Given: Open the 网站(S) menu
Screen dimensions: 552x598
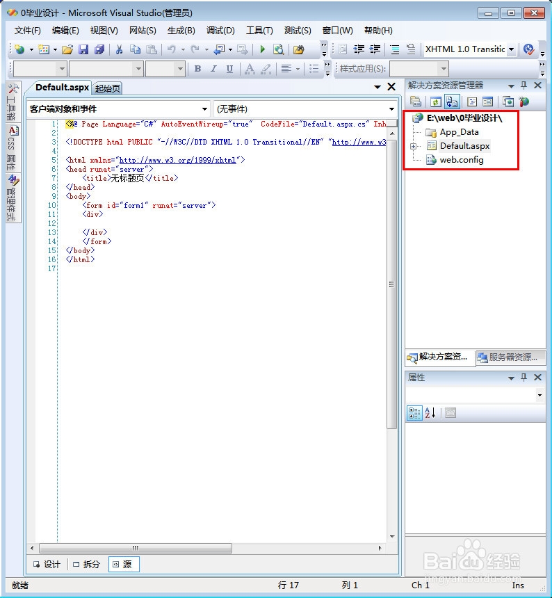Looking at the screenshot, I should click(x=143, y=31).
